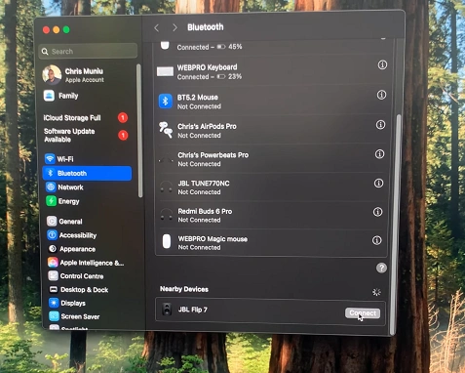465x373 pixels.
Task: Open General settings
Action: click(x=64, y=222)
